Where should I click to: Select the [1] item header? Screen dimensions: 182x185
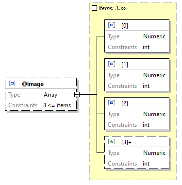click(x=137, y=64)
